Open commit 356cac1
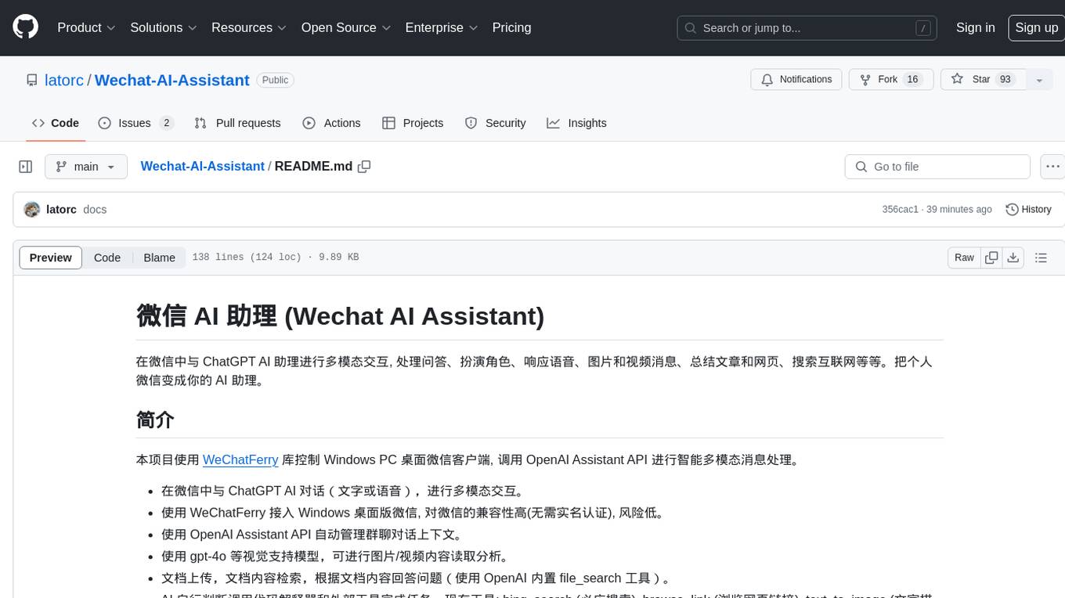 pyautogui.click(x=900, y=210)
